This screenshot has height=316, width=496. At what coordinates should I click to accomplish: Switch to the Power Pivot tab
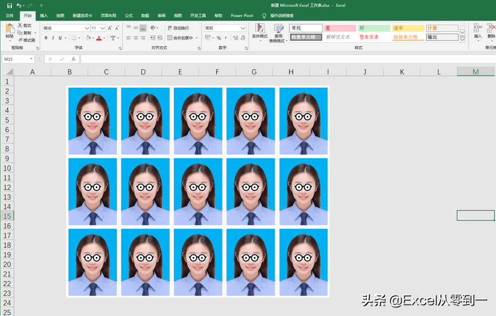[x=241, y=15]
